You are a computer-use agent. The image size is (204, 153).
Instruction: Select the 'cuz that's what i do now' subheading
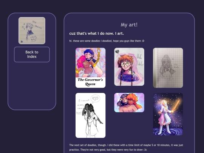pos(97,34)
